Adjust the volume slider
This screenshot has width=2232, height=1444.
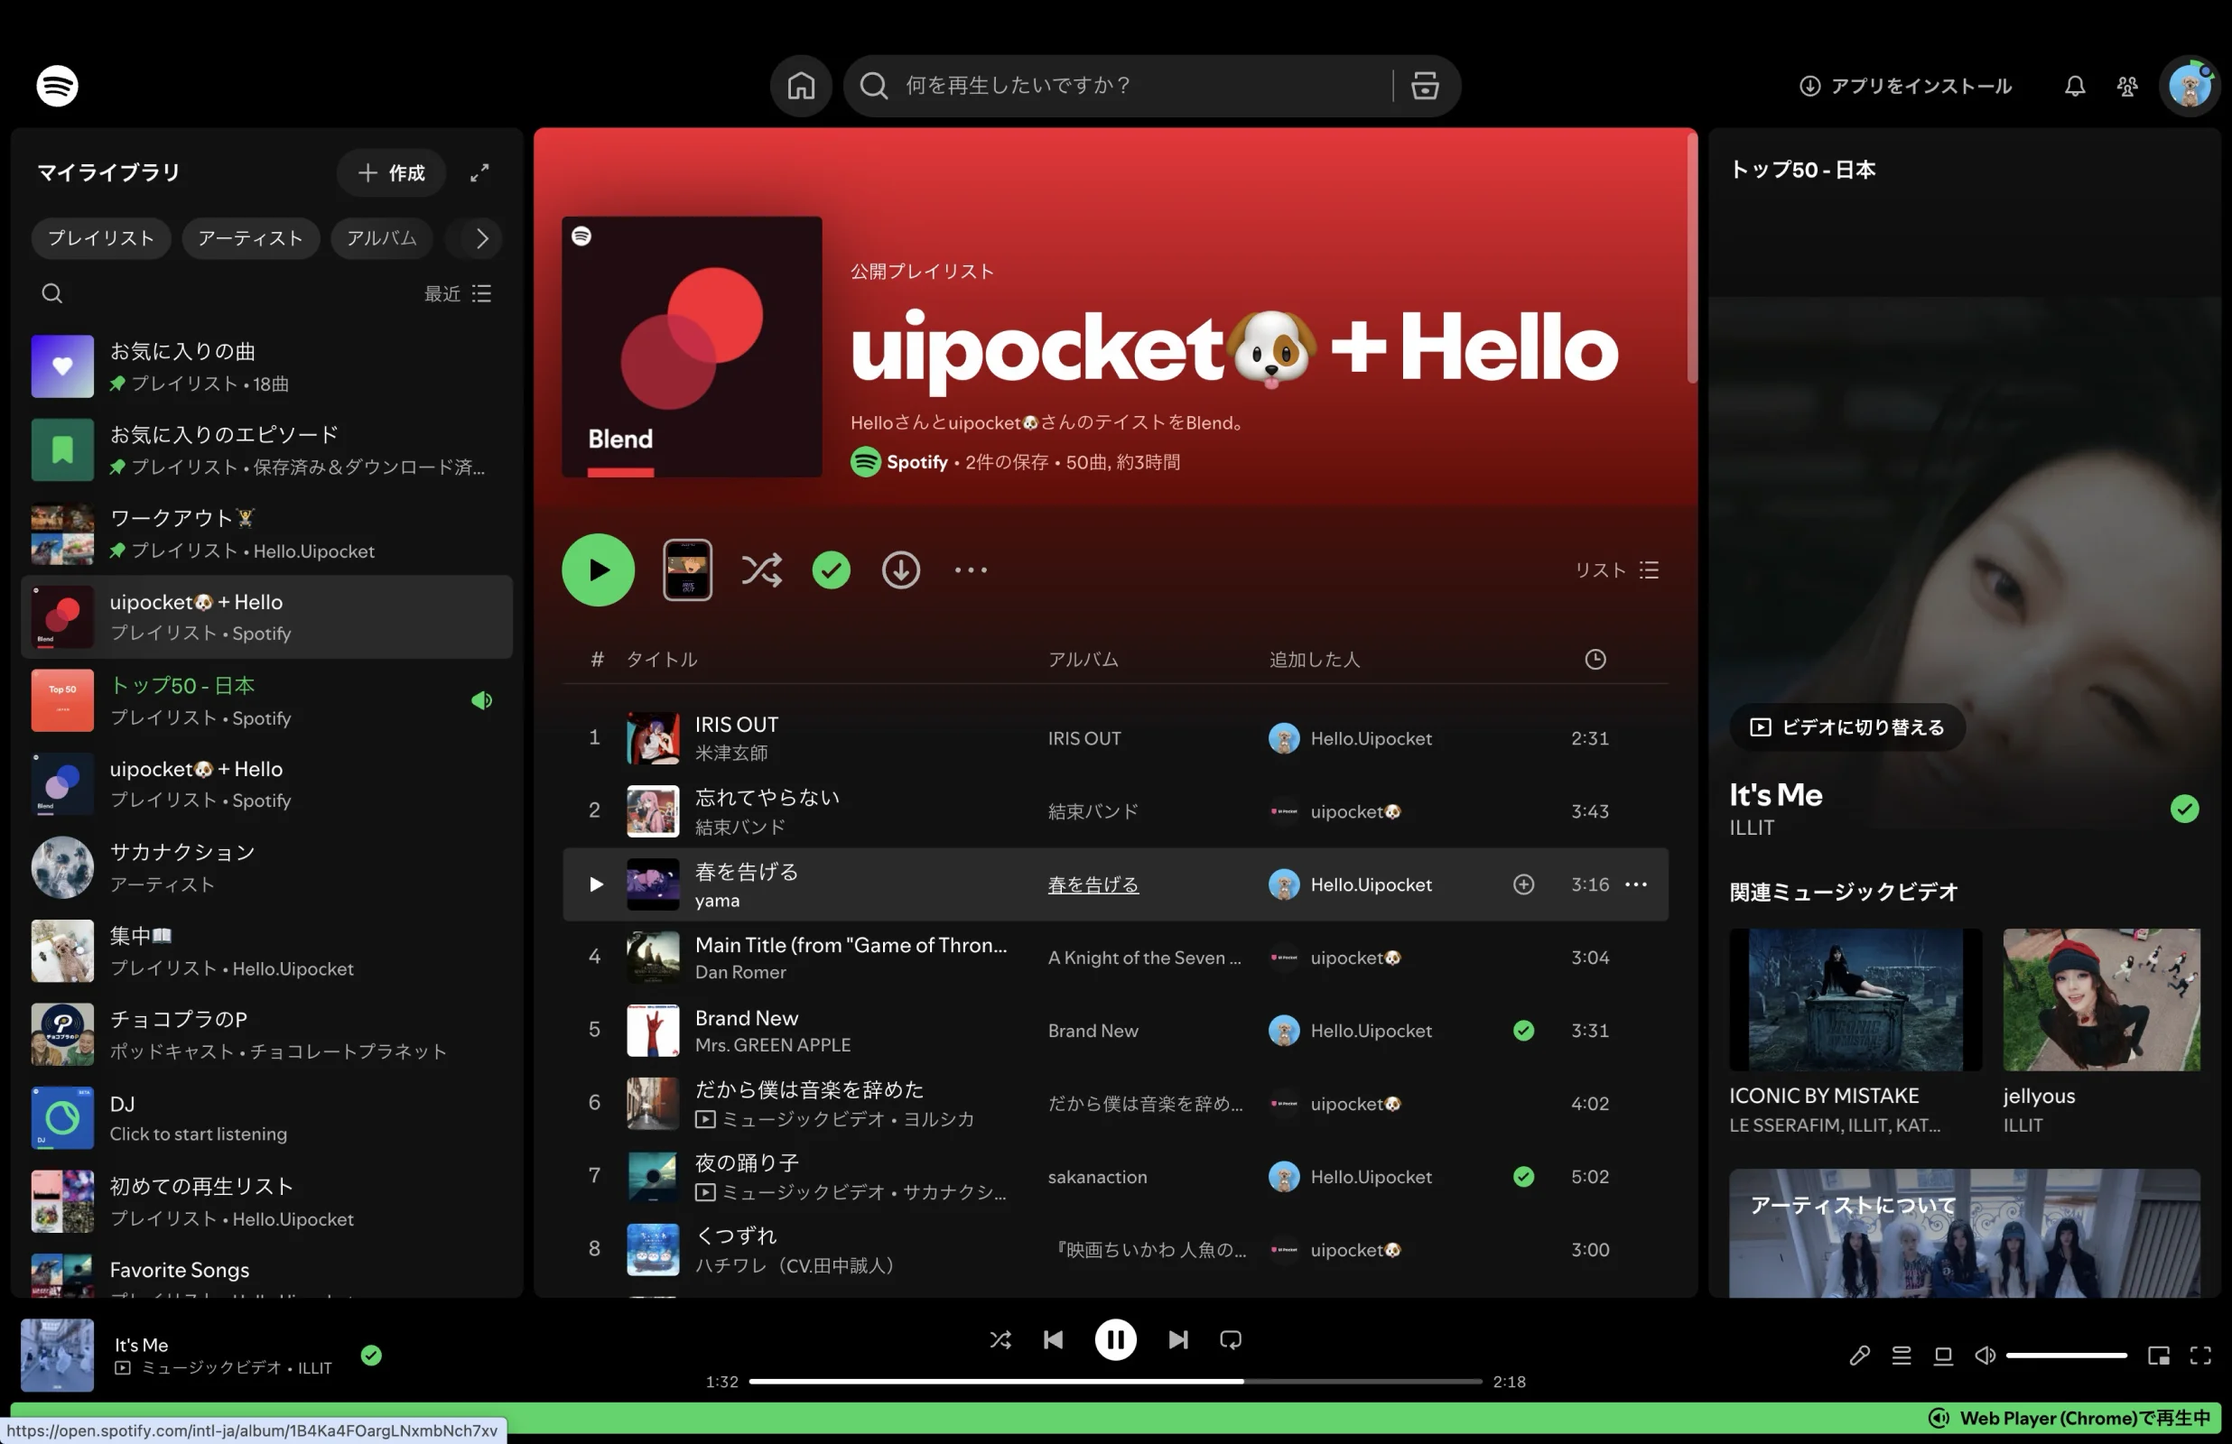(2066, 1356)
